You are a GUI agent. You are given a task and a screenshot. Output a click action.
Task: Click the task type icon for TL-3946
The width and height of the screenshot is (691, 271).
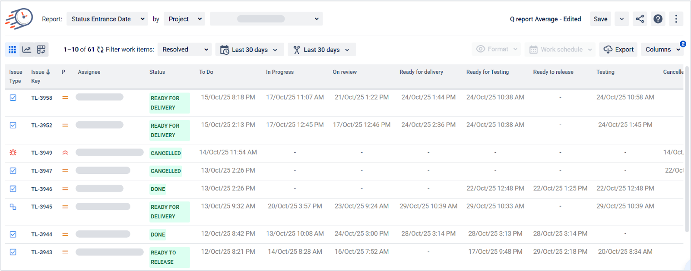pos(13,189)
